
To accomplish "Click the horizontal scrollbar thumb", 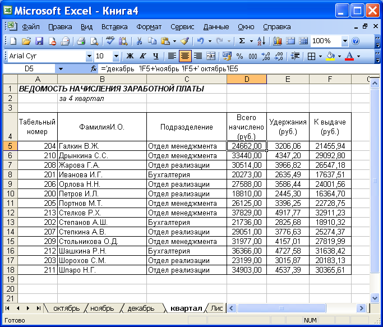I will (x=282, y=308).
